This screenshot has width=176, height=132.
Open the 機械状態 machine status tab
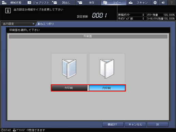tap(12, 2)
